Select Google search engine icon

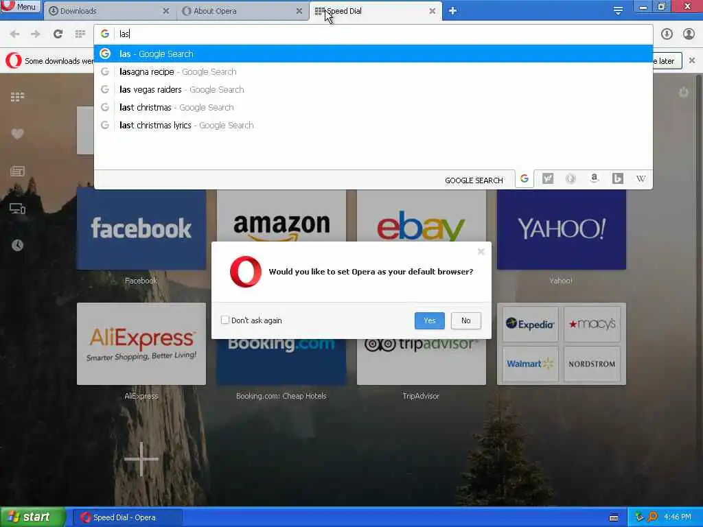pos(524,179)
